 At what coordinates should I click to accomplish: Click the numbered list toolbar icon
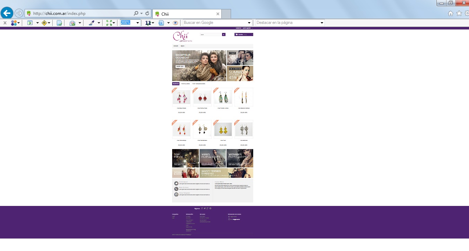point(148,23)
